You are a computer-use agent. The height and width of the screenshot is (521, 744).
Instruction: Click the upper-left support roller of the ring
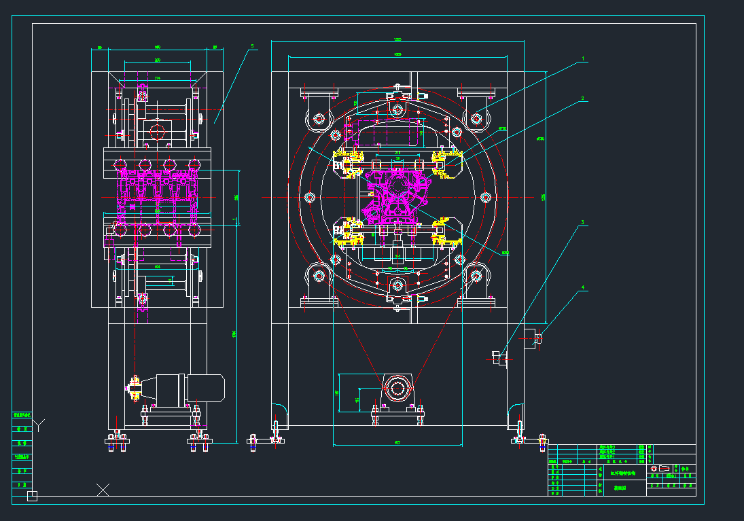[x=318, y=119]
